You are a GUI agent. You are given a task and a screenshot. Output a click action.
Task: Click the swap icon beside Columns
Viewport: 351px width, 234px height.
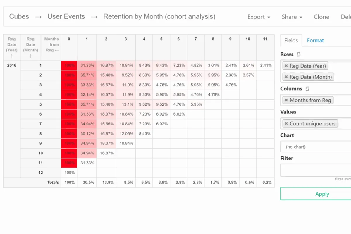tap(307, 89)
